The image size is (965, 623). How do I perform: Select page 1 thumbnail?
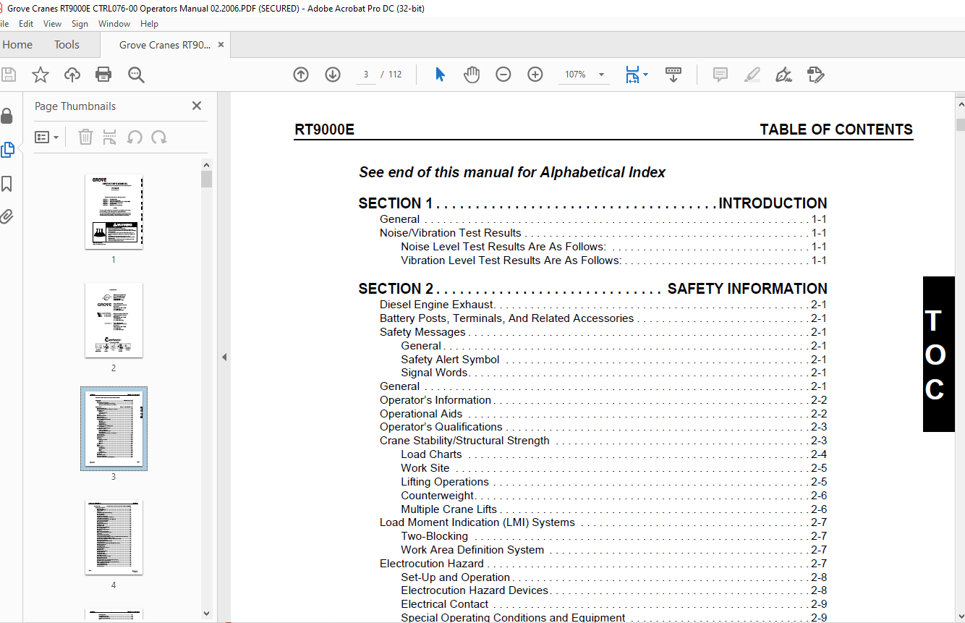click(114, 211)
